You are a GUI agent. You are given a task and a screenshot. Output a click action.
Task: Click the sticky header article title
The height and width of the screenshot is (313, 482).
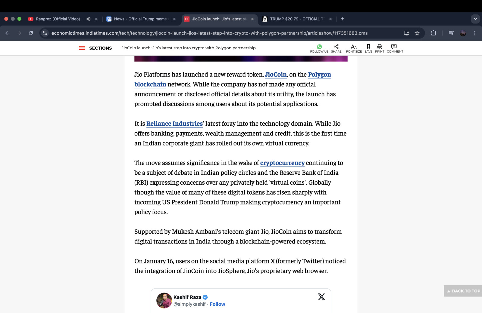coord(189,48)
